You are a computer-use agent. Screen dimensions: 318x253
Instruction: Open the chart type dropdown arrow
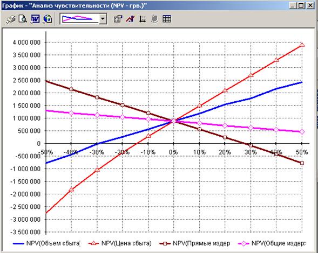[103, 19]
